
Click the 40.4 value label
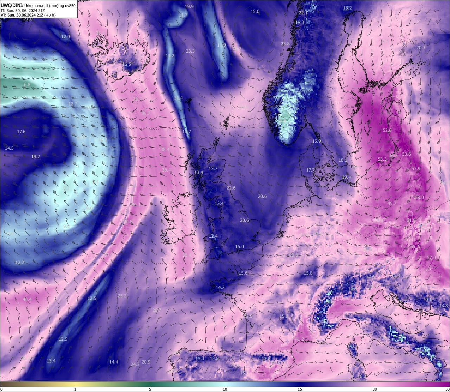27,300
